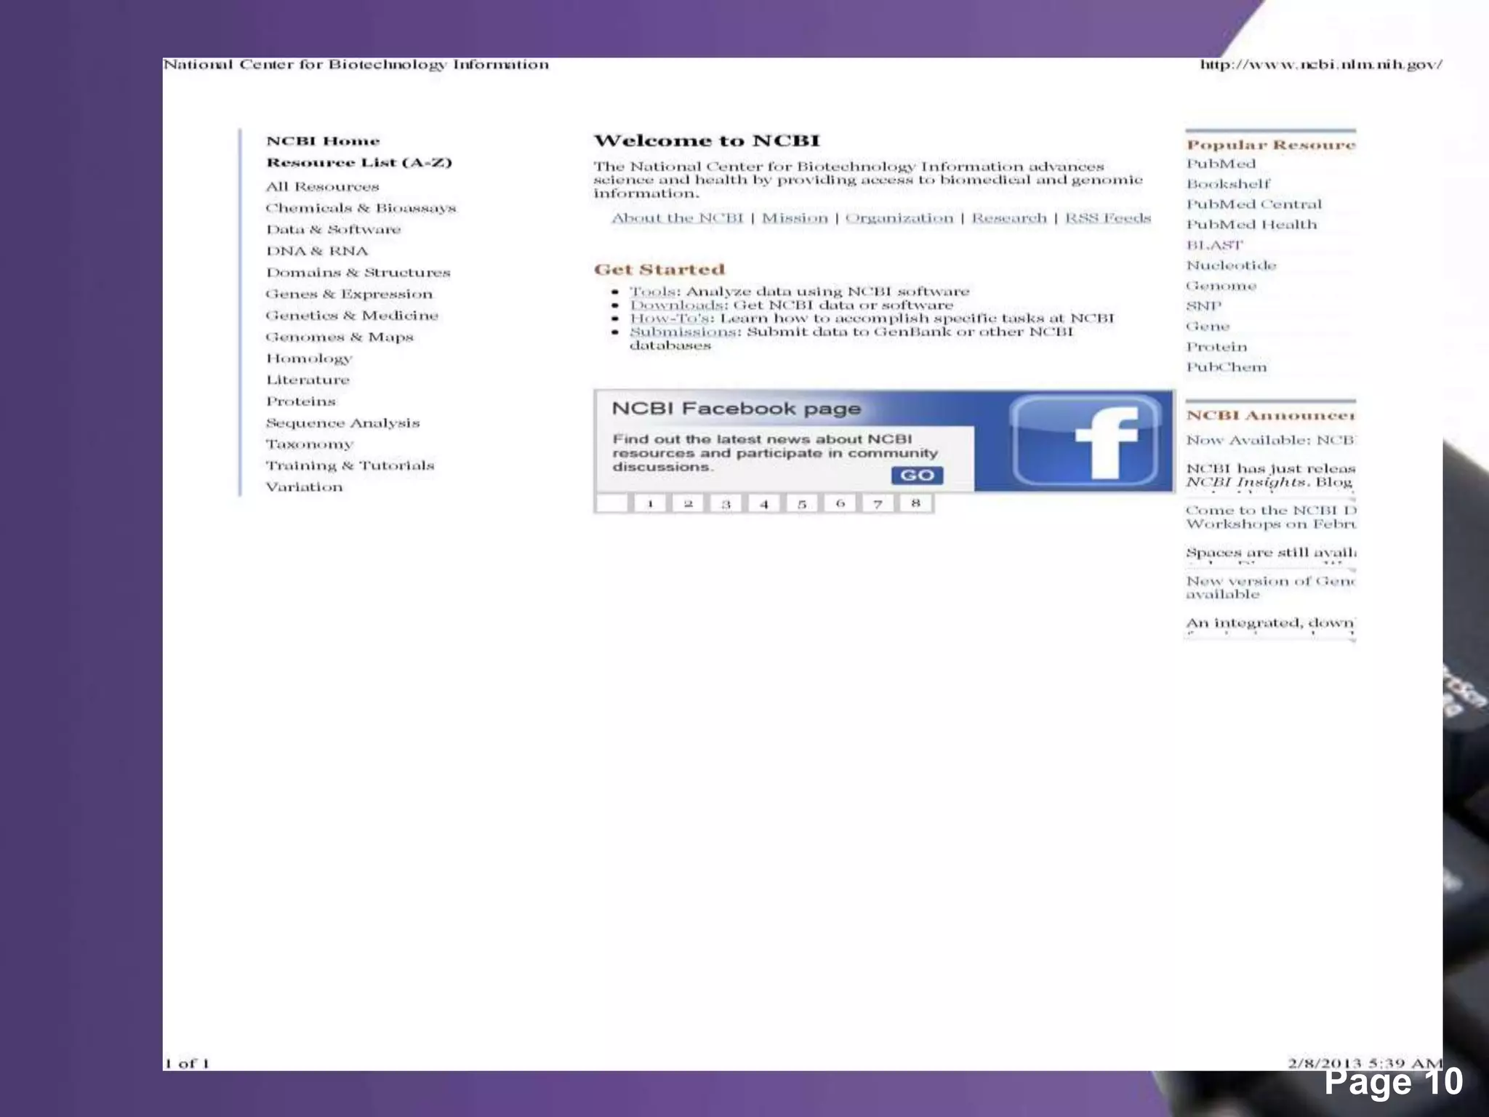Click 'National Center for Biotechnology Information' header
Screen dimensions: 1489x1117
[356, 65]
